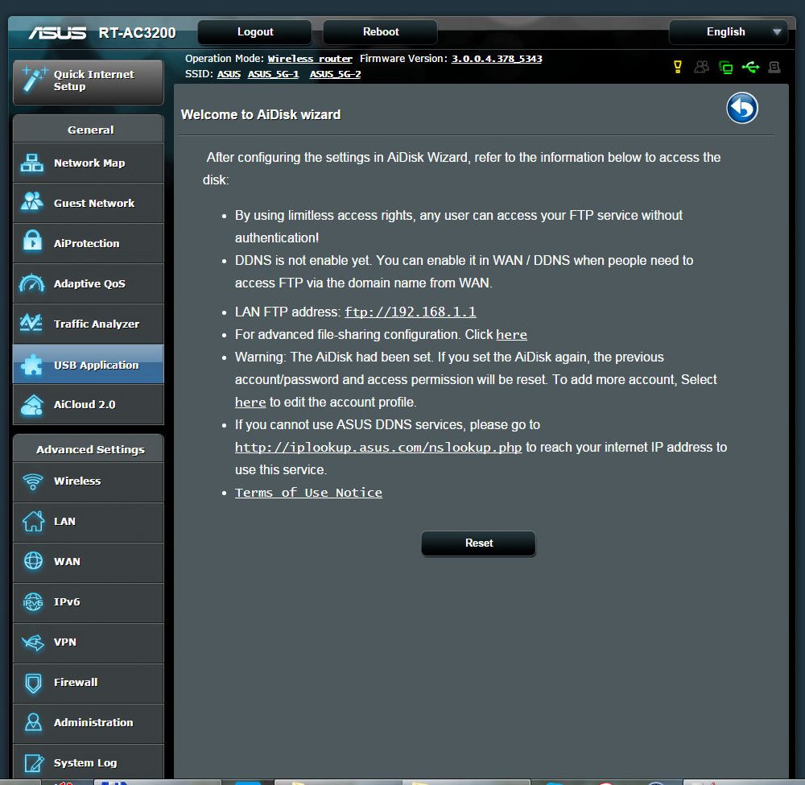Click the firmware version number link
Viewport: 805px width, 785px height.
pyautogui.click(x=496, y=59)
